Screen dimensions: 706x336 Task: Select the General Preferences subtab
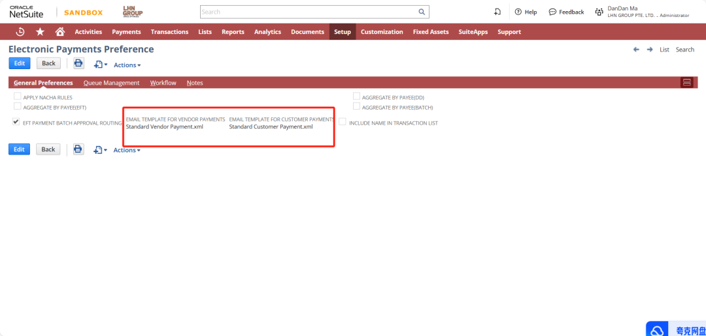click(x=43, y=83)
